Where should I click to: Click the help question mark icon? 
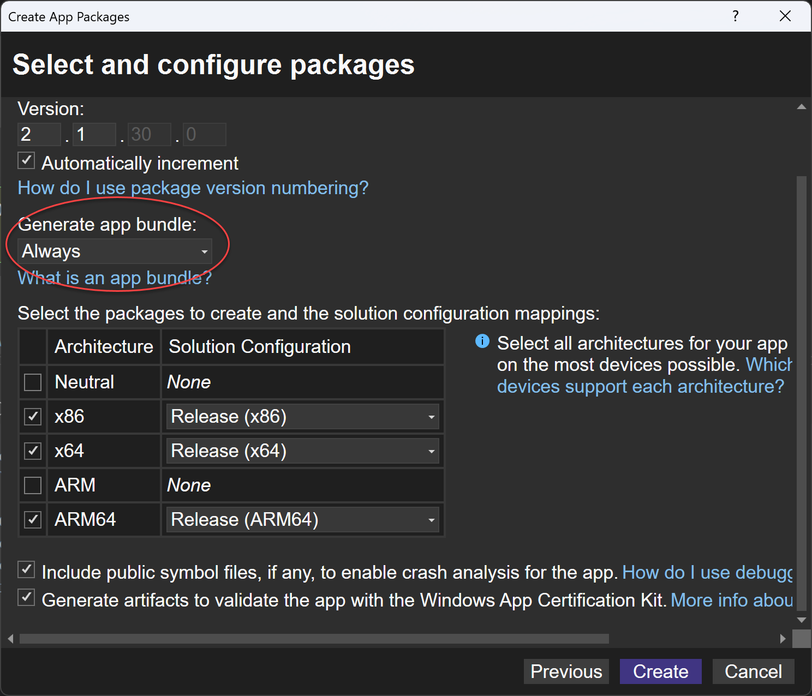735,16
